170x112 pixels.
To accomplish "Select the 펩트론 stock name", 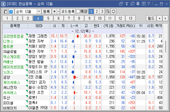I will [8, 46].
